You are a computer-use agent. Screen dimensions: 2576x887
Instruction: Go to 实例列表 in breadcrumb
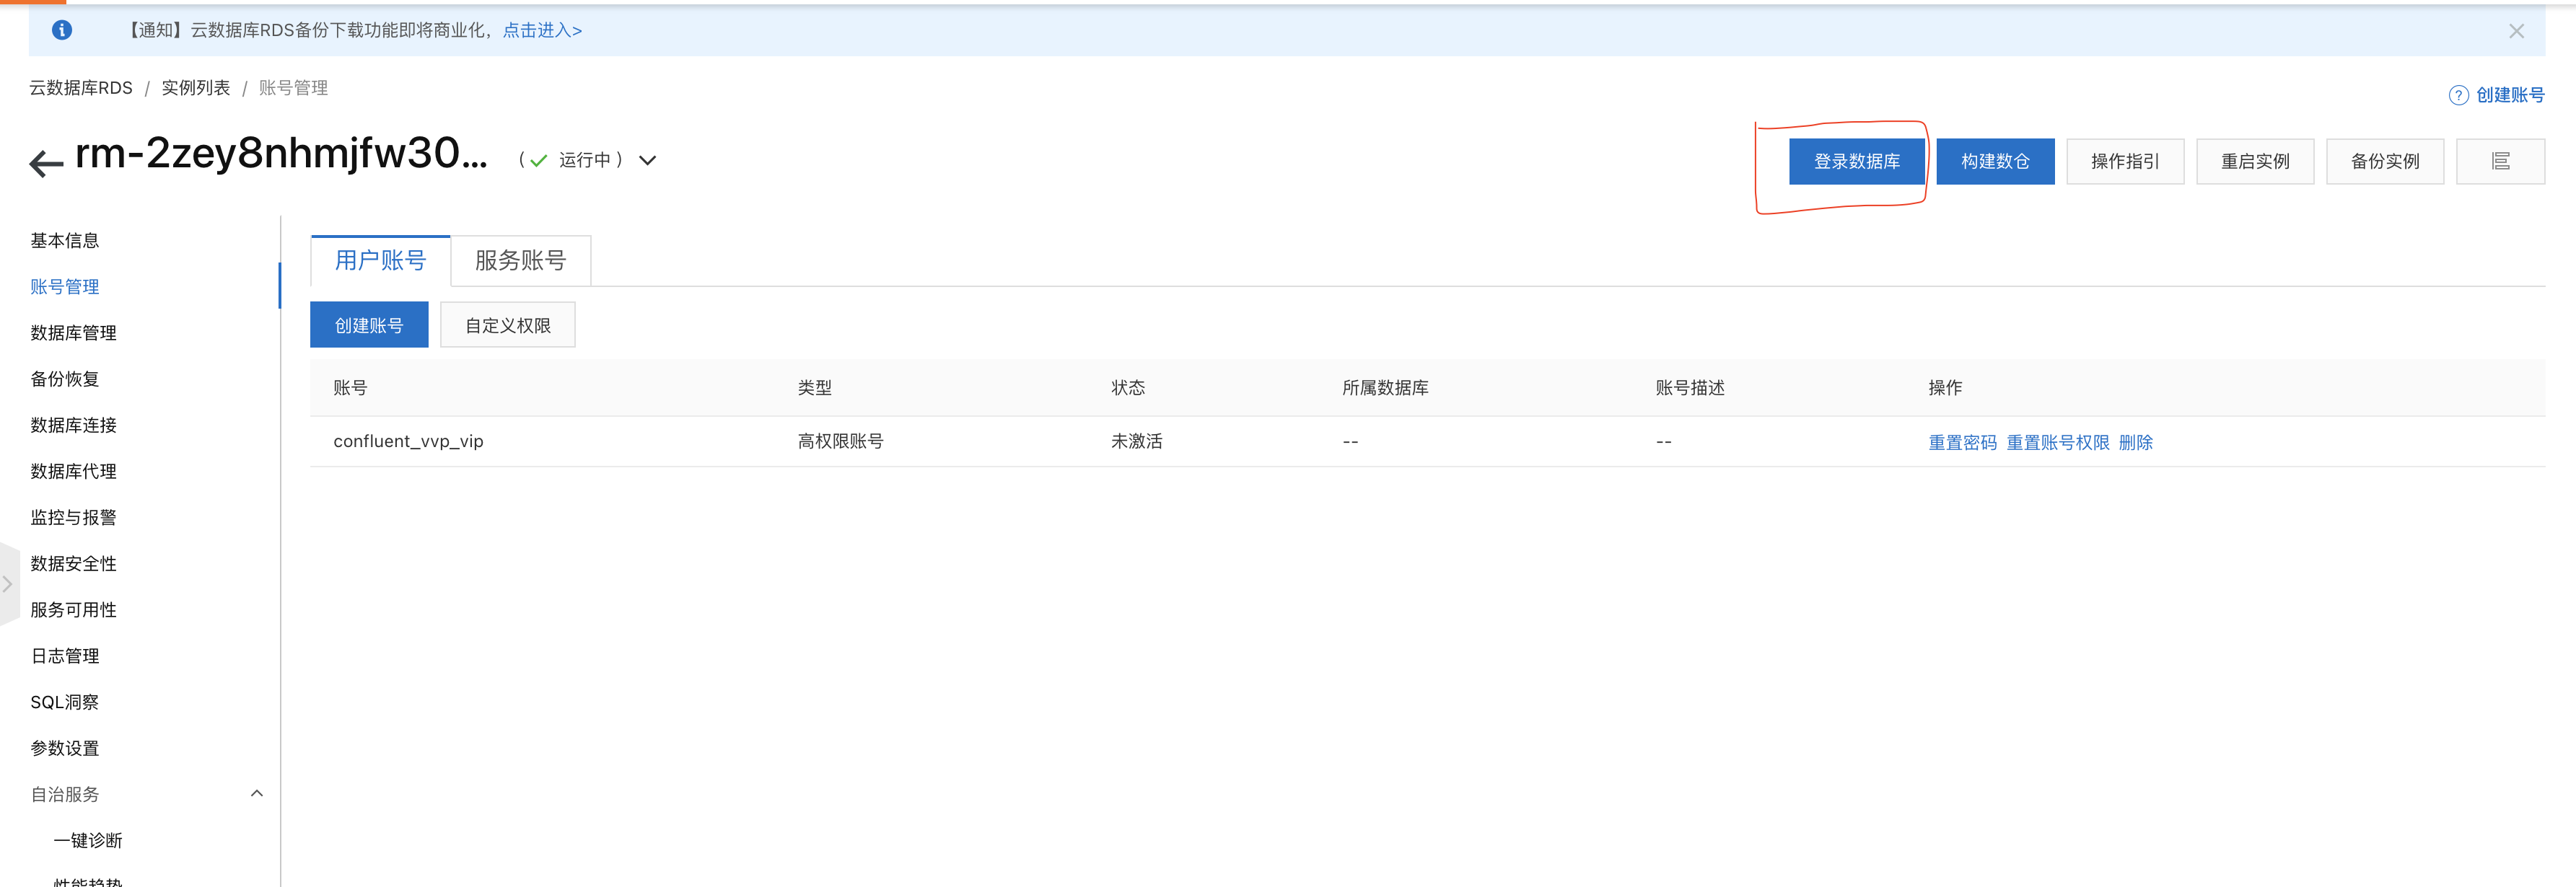pyautogui.click(x=195, y=88)
